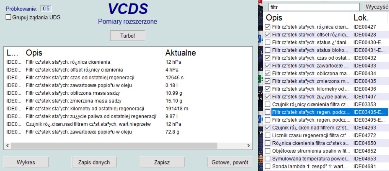Check the IDE04652 Objętość strumienia spalin checkbox
This screenshot has width=389, height=171.
[x=267, y=151]
